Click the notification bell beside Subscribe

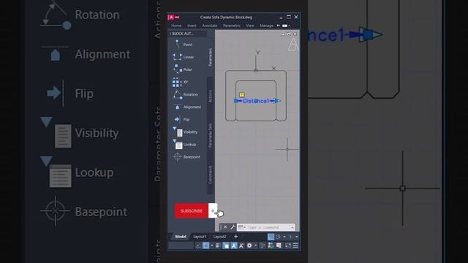213,211
